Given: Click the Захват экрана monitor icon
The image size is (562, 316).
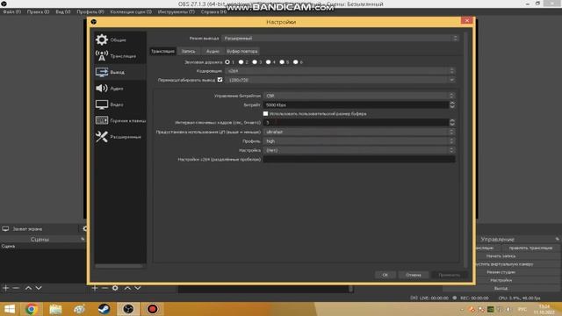Looking at the screenshot, I should 5,228.
